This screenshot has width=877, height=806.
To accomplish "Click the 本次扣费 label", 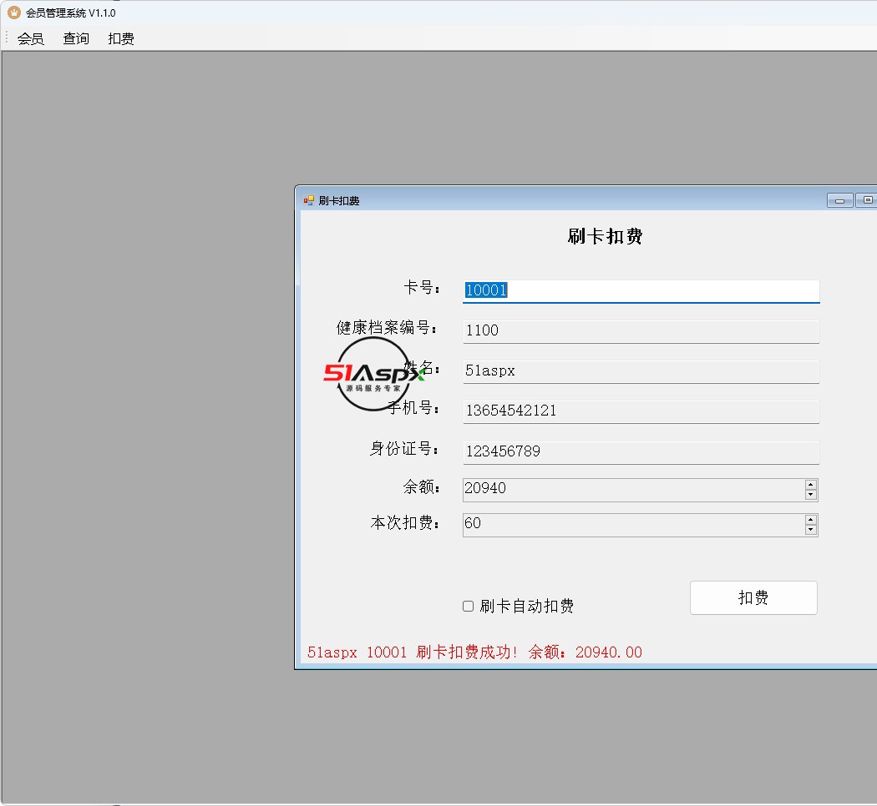I will (x=404, y=523).
